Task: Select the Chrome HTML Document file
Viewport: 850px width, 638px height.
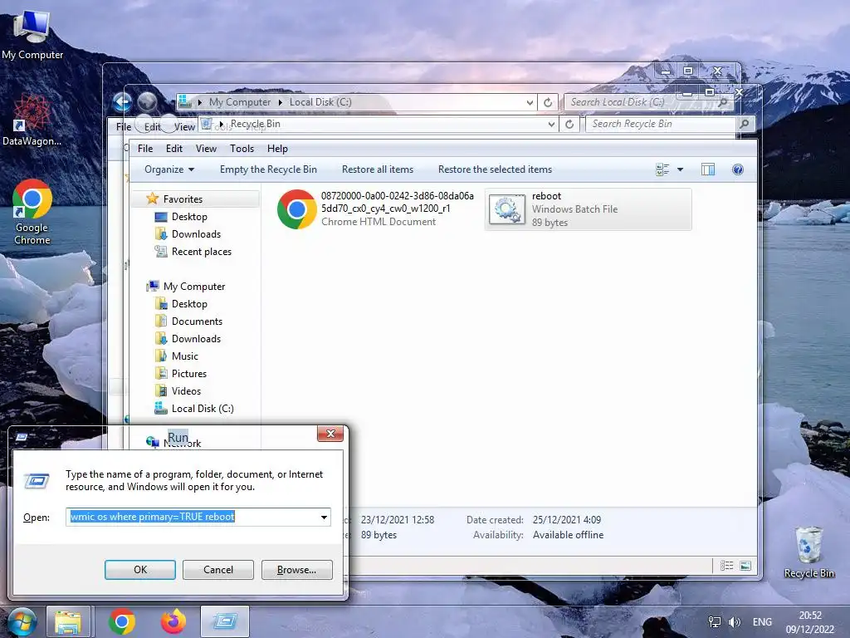Action: [376, 209]
